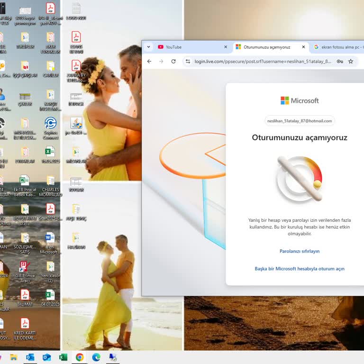Click the Parolanızı sıfırlayın link
364x364 pixels.
pos(300,251)
